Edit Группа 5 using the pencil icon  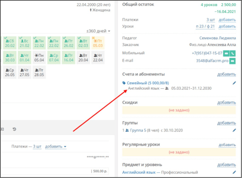click(x=234, y=130)
